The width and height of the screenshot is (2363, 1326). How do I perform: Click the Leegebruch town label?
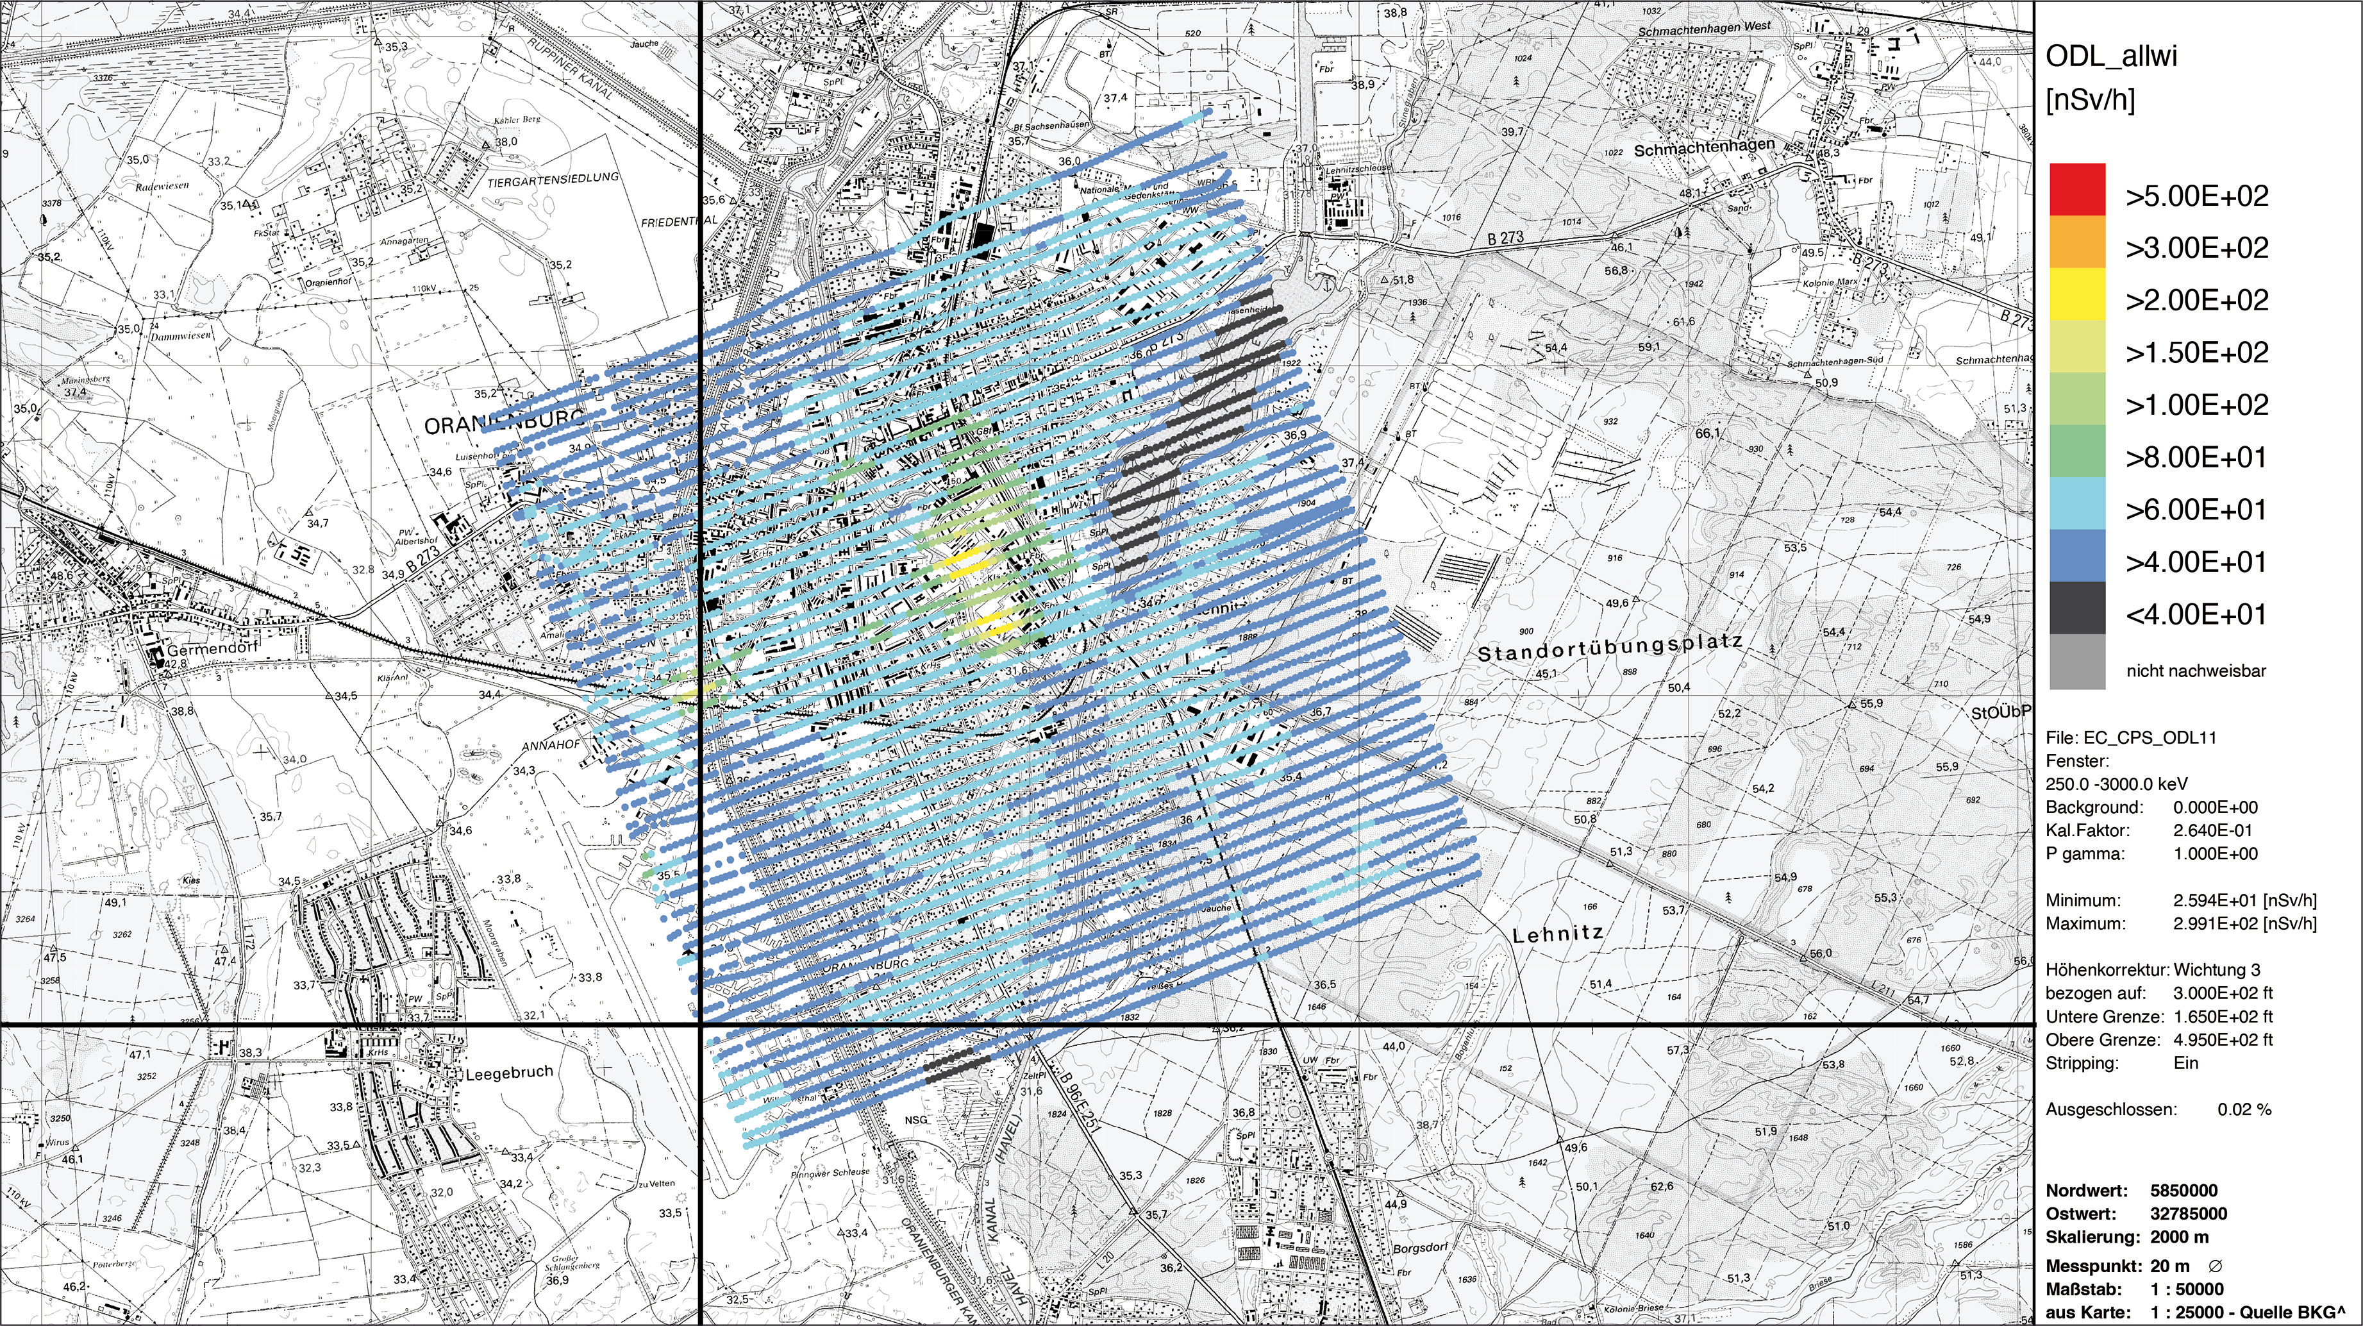(x=509, y=1072)
